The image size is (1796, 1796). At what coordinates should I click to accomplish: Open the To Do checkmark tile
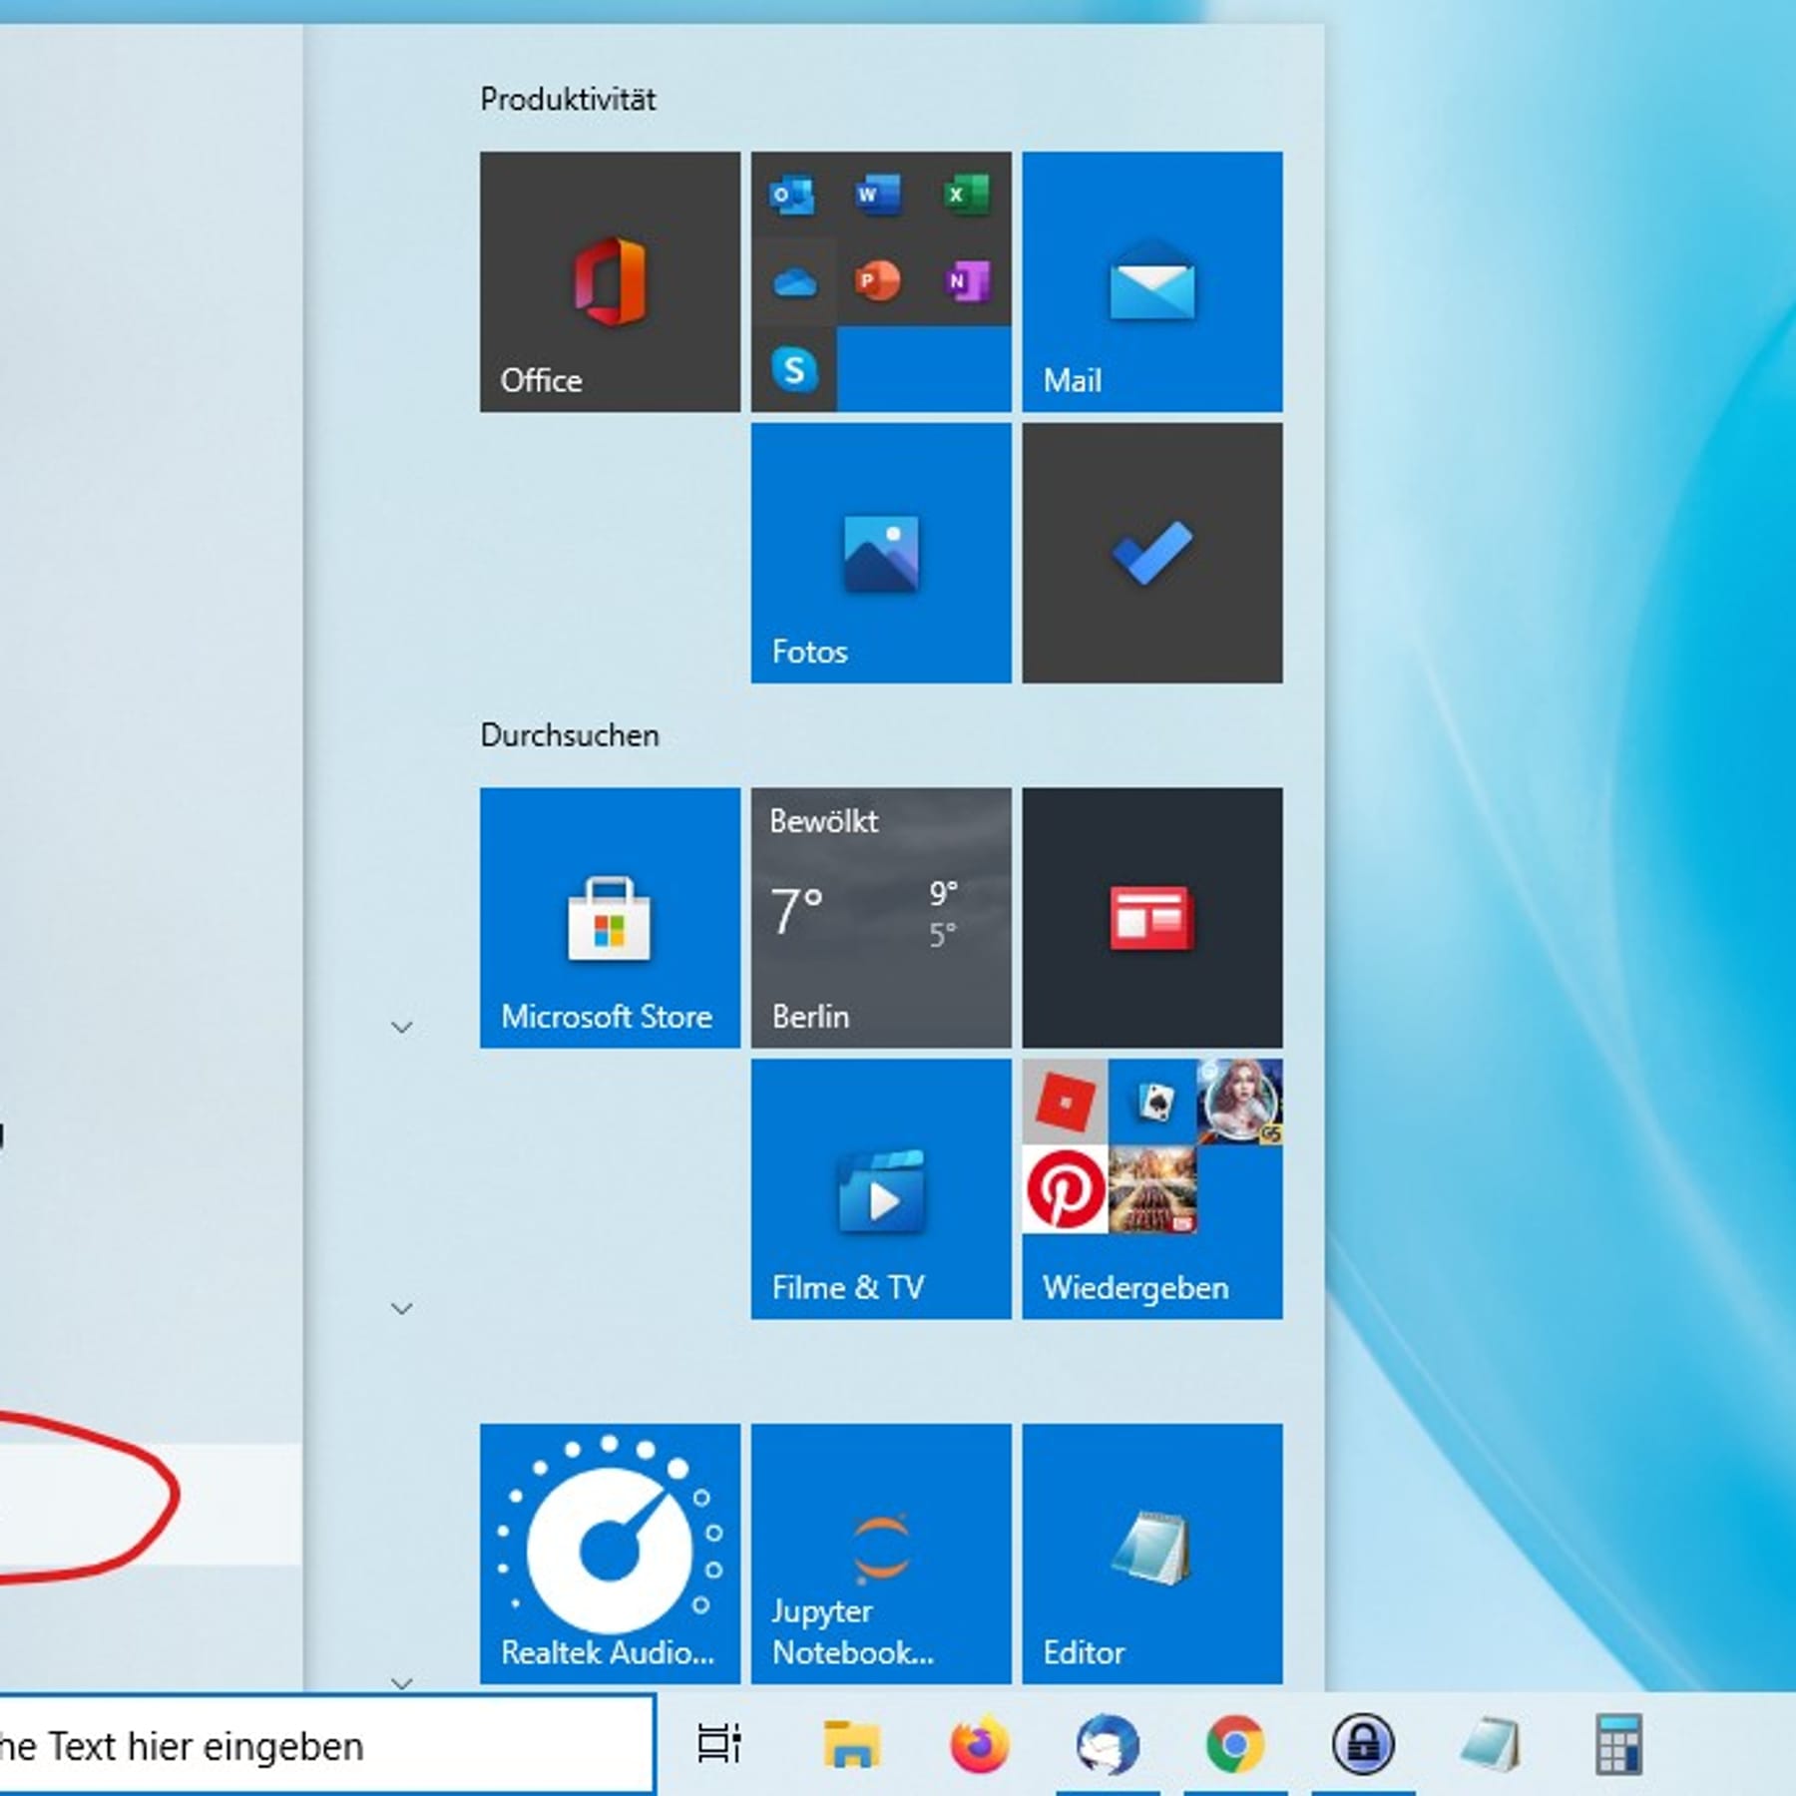1152,553
